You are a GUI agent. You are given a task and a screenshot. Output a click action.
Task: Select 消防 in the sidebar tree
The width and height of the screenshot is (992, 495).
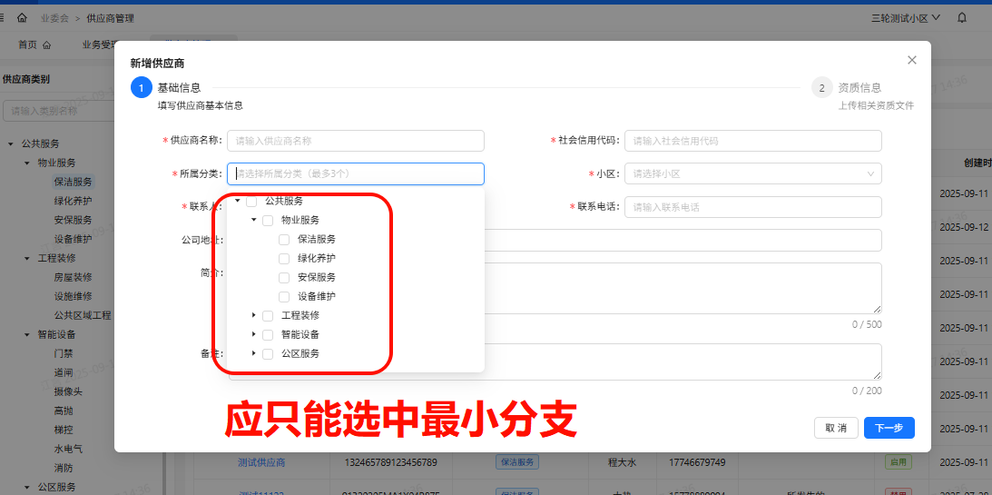pyautogui.click(x=64, y=468)
